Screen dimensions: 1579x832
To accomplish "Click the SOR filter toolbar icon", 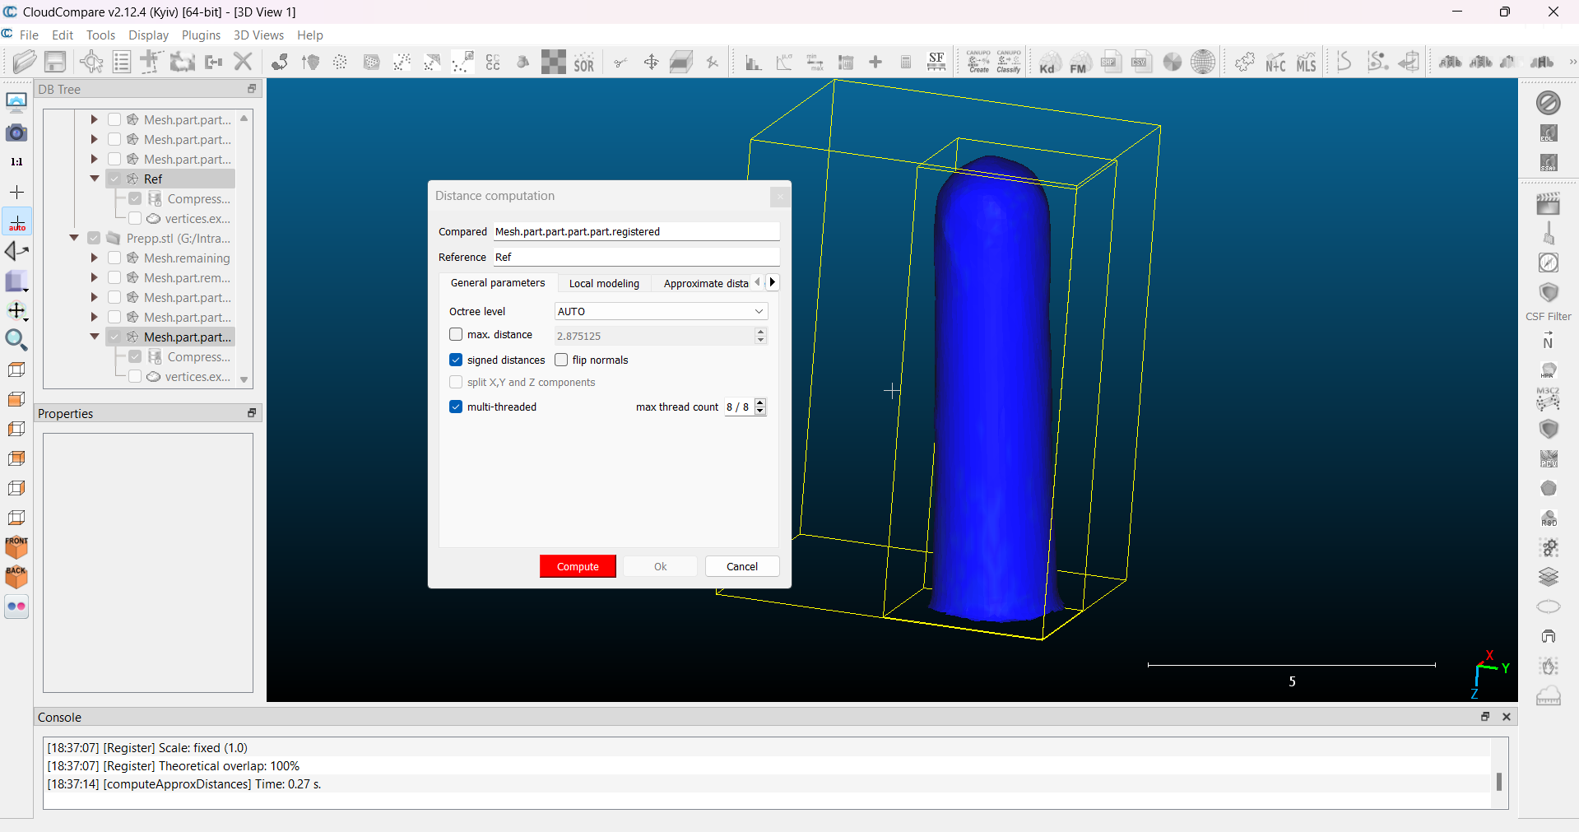I will click(583, 63).
